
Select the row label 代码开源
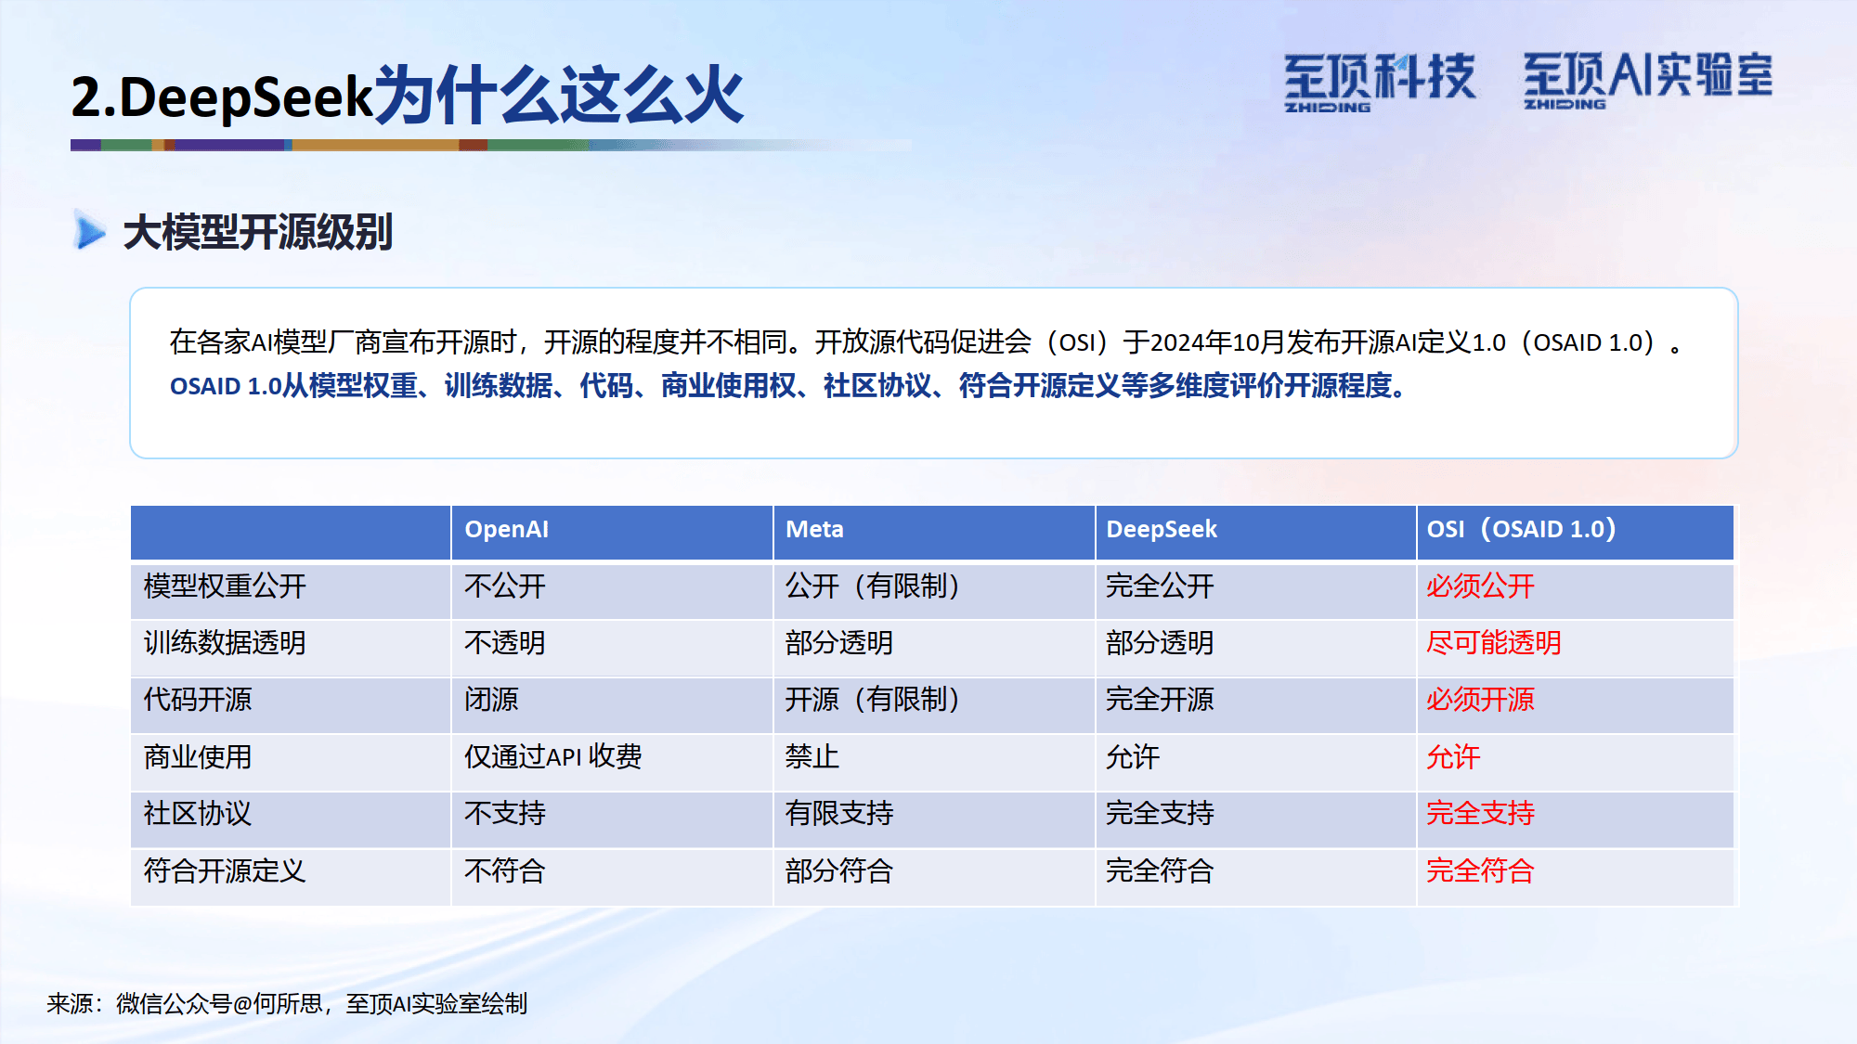[198, 700]
